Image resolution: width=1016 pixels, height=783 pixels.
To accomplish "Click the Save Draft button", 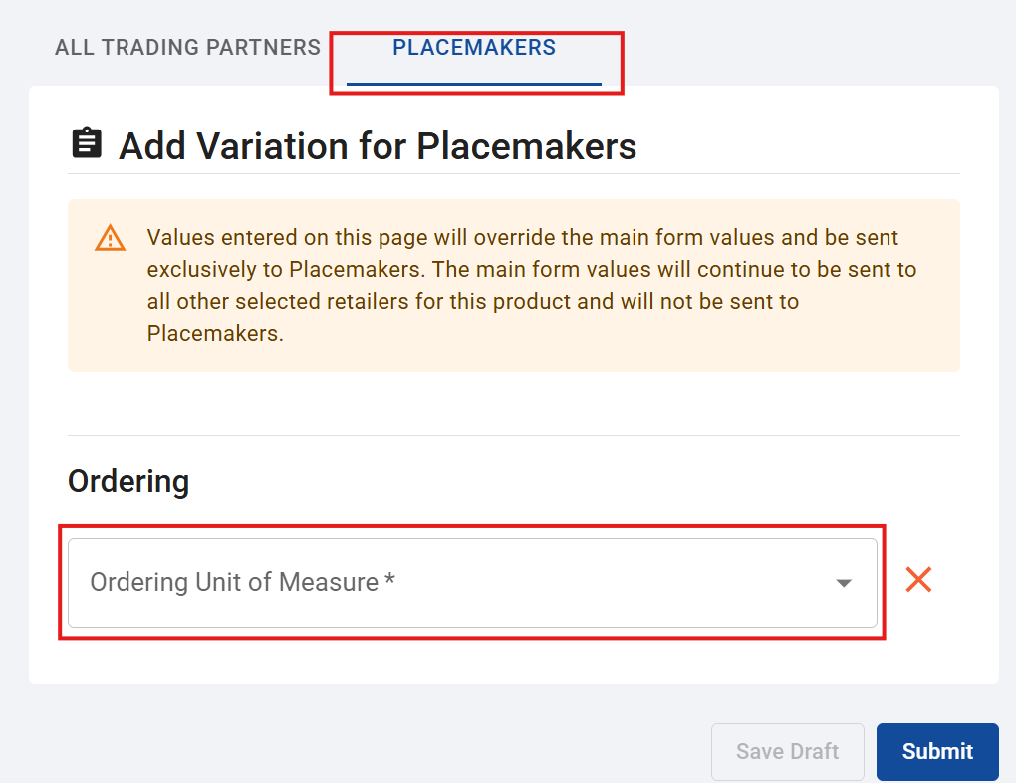I will (x=787, y=751).
